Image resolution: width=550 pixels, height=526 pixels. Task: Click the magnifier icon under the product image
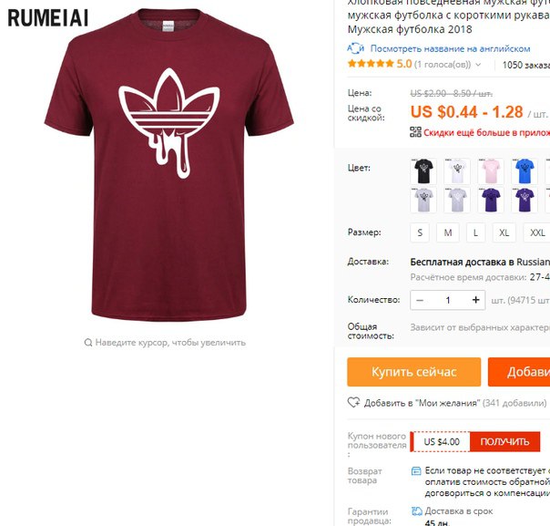coord(88,343)
